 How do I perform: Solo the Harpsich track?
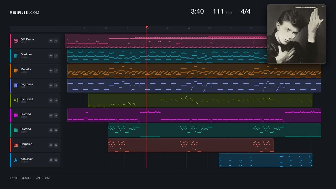[x=56, y=145]
